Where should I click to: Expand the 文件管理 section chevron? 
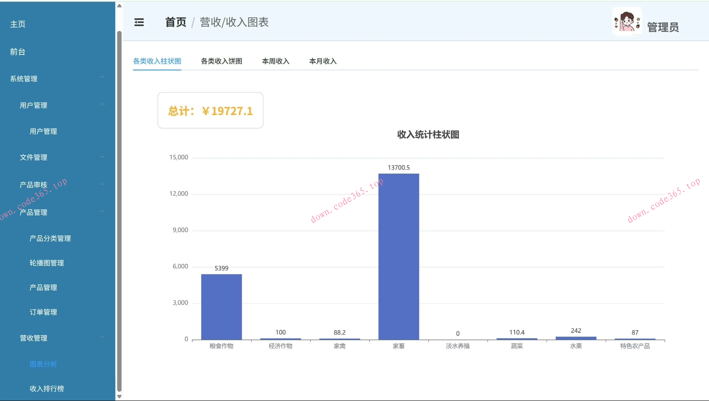click(x=103, y=156)
